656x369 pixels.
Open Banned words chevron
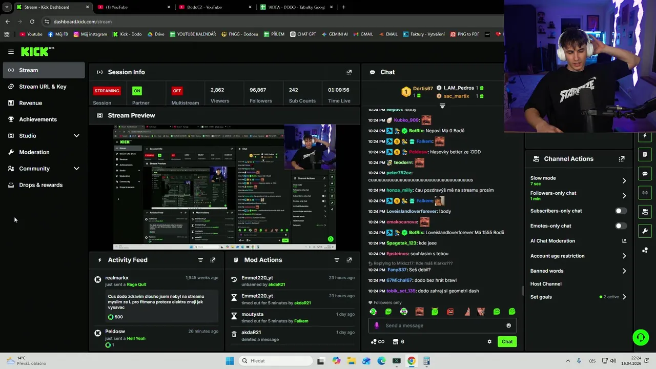pos(624,271)
